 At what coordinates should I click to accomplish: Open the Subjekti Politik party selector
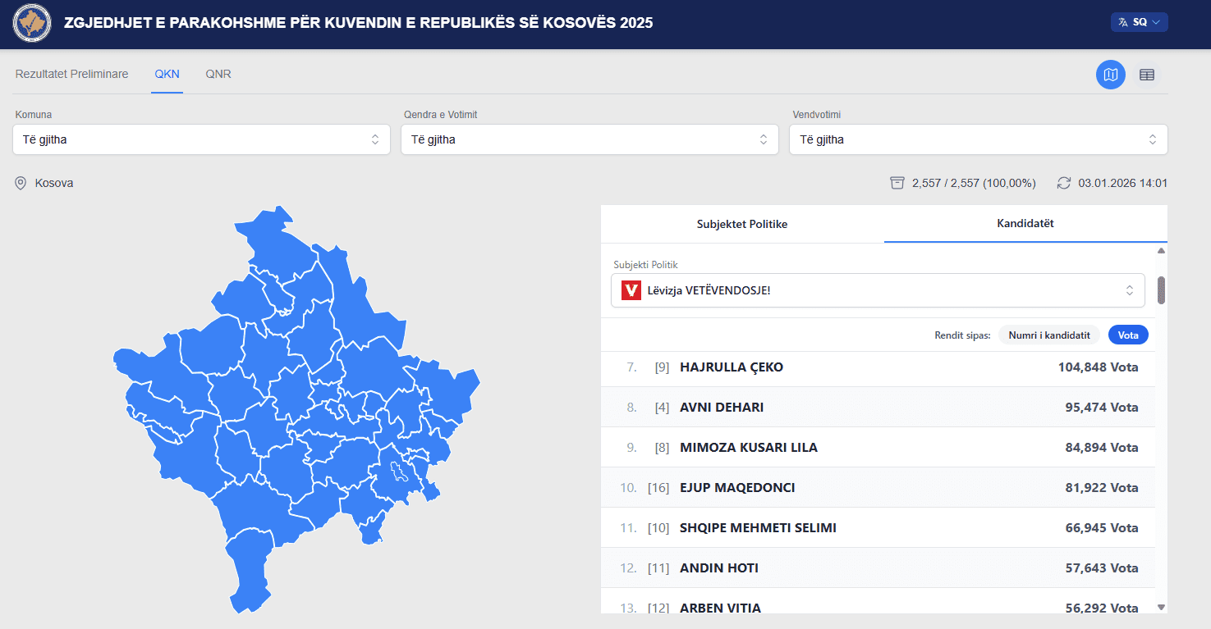click(x=877, y=290)
